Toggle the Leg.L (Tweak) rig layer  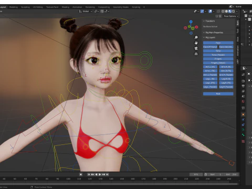tap(210, 87)
